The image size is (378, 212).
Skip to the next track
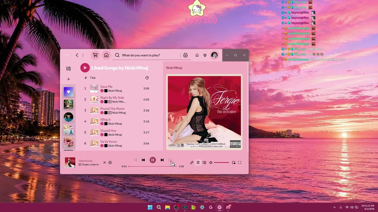tap(162, 160)
